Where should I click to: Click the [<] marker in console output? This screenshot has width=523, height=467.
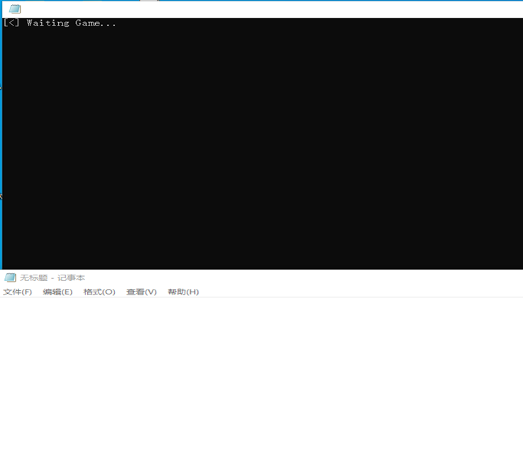[x=11, y=23]
